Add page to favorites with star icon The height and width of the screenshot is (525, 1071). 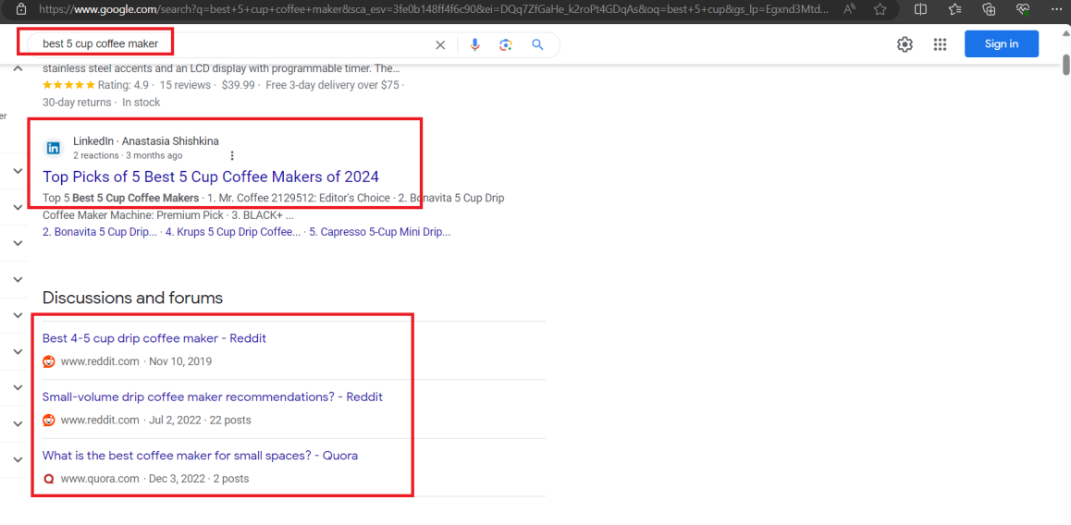point(880,9)
